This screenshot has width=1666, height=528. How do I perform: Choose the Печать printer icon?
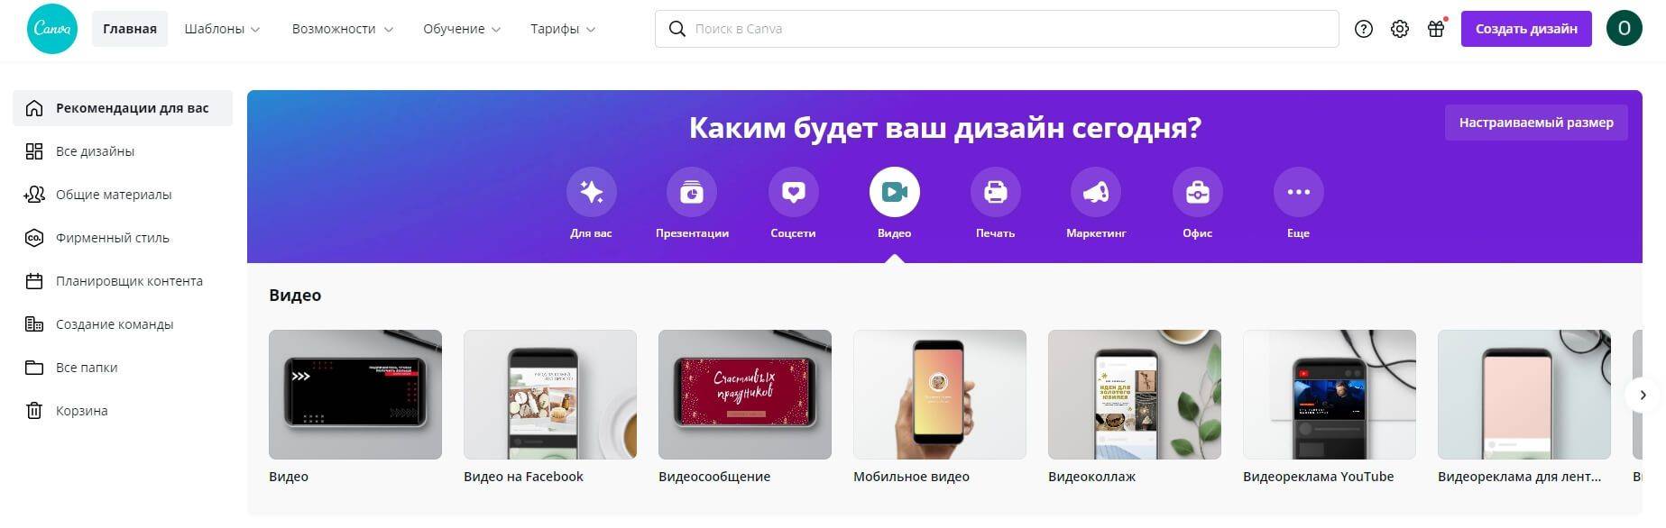[x=995, y=192]
